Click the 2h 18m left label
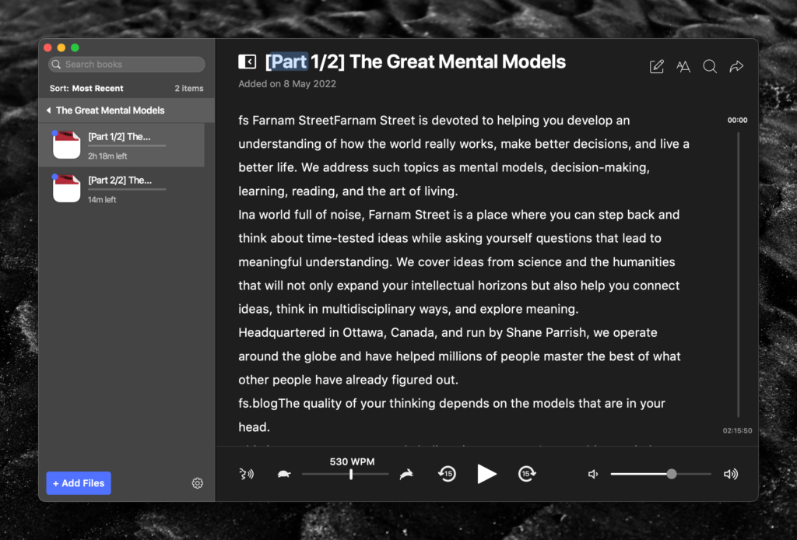 click(107, 156)
